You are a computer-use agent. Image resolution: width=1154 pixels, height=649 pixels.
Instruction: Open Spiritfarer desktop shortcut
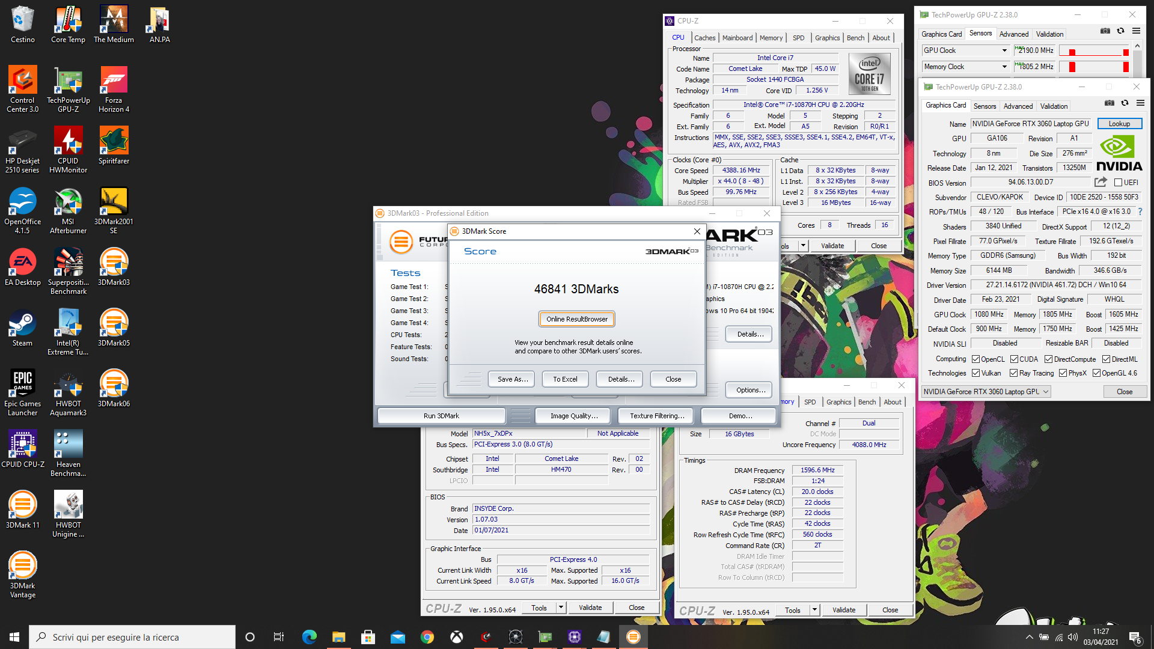(x=114, y=145)
